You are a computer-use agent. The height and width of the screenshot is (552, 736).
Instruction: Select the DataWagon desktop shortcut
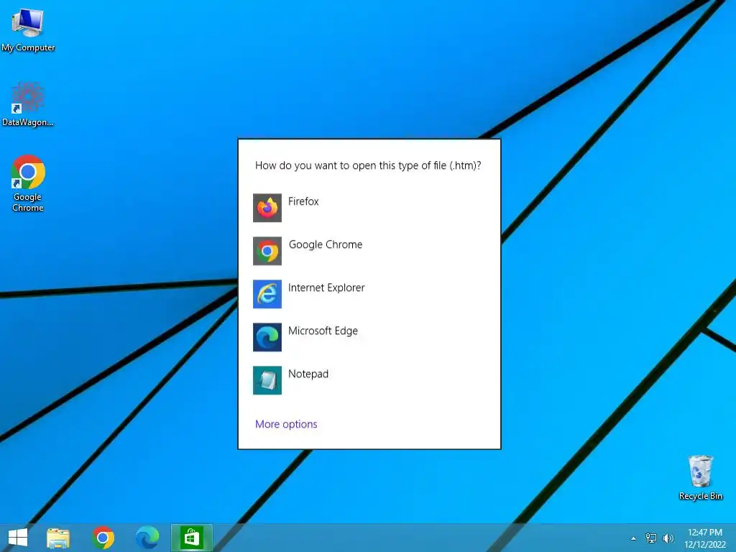(x=28, y=104)
